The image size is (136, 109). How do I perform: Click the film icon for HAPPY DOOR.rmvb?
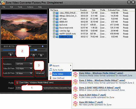click(x=57, y=34)
